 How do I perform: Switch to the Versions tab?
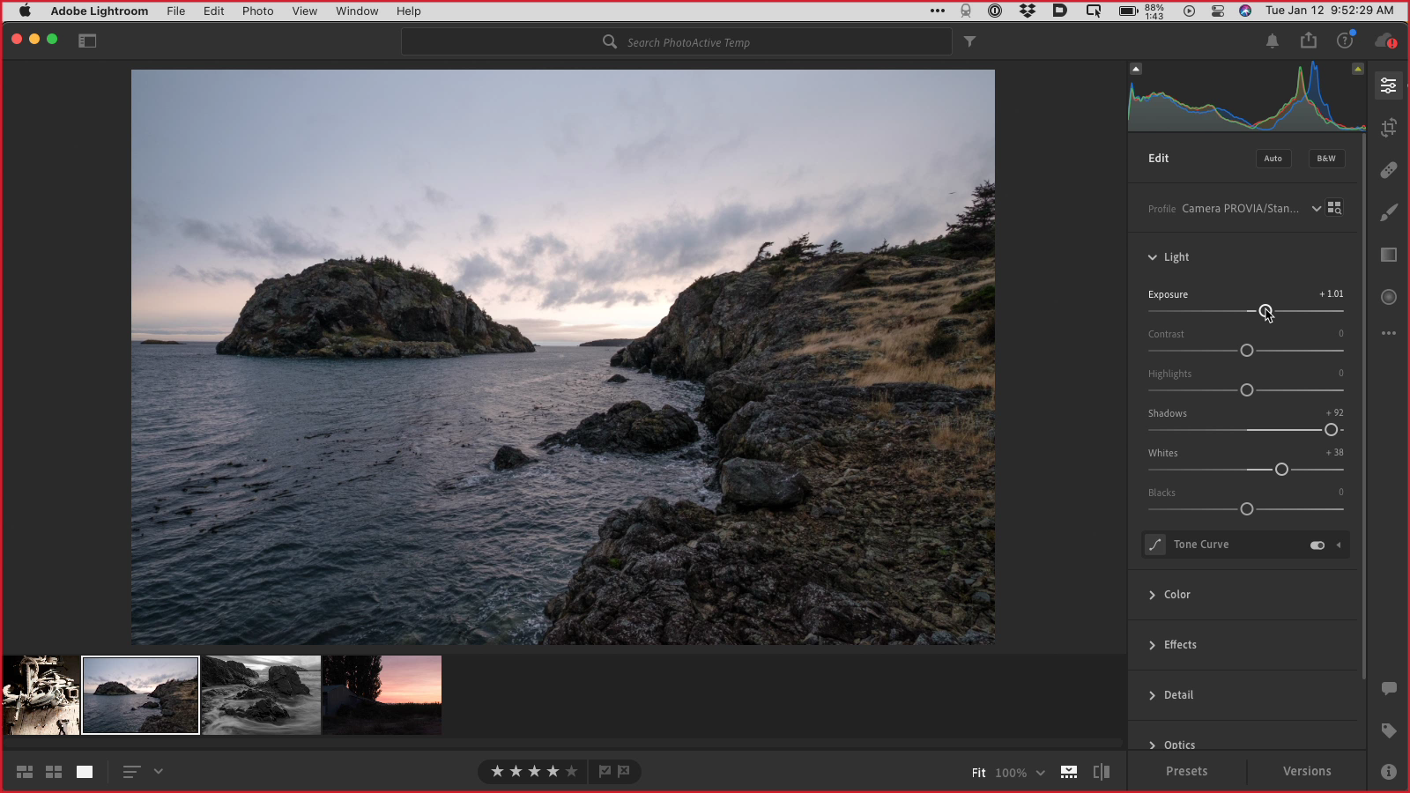[1306, 771]
